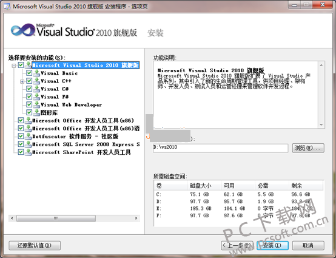The height and width of the screenshot is (258, 336).
Task: Uncheck the Visual Basic checkbox
Action: pyautogui.click(x=29, y=73)
